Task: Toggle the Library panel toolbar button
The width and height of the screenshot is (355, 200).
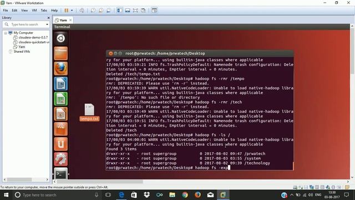Action: pos(120,11)
